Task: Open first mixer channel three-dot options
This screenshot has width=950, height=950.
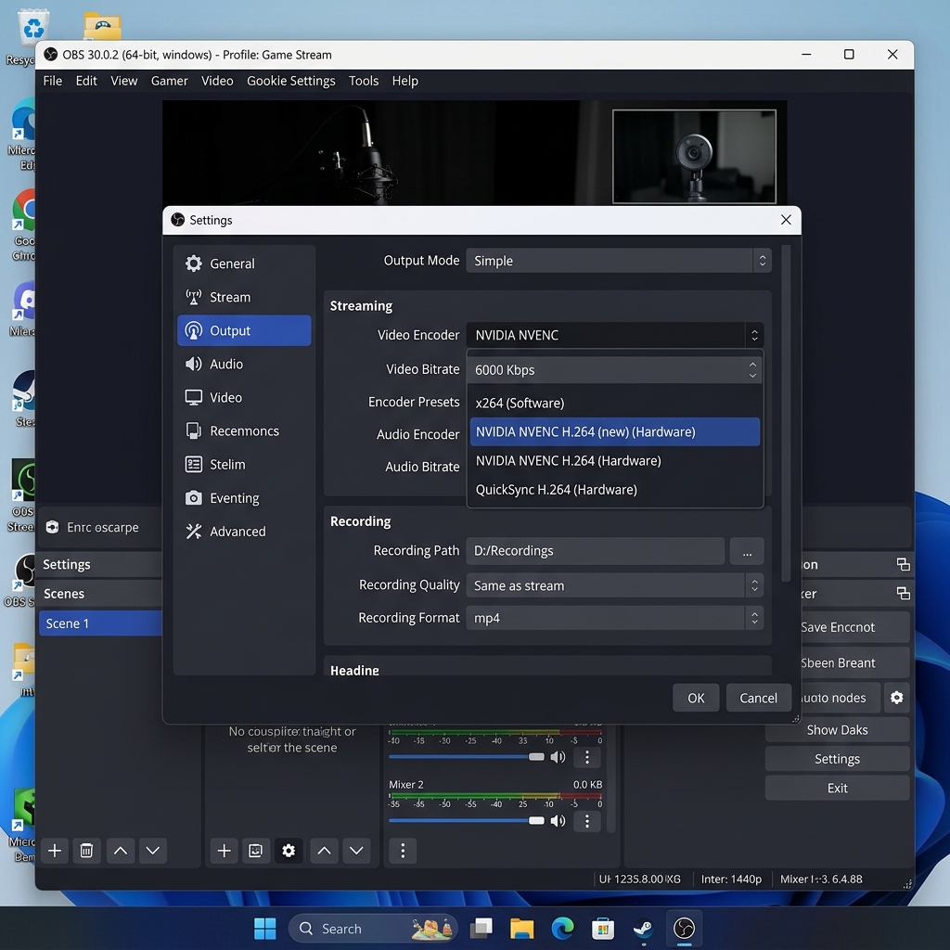Action: (x=586, y=757)
